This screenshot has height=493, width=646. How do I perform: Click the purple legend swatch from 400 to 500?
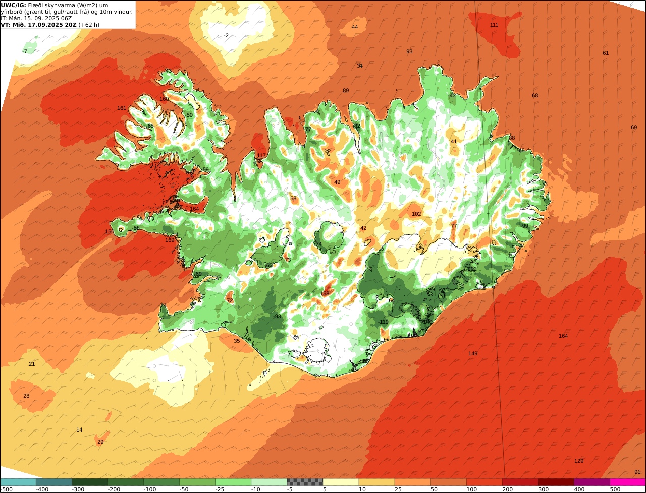tap(592, 482)
